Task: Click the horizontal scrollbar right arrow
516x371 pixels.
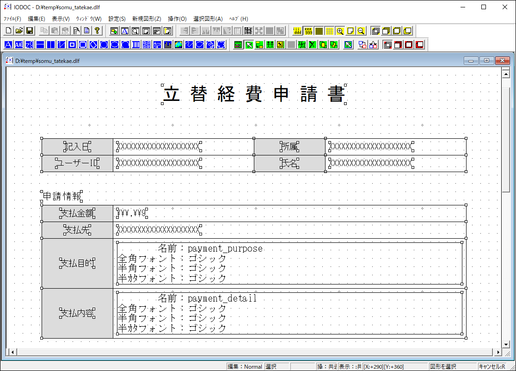Action: [x=498, y=352]
